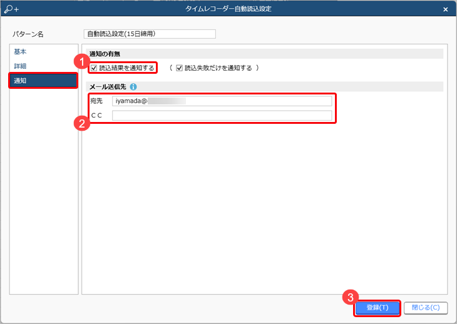Click the 宛先 label

tap(96, 101)
